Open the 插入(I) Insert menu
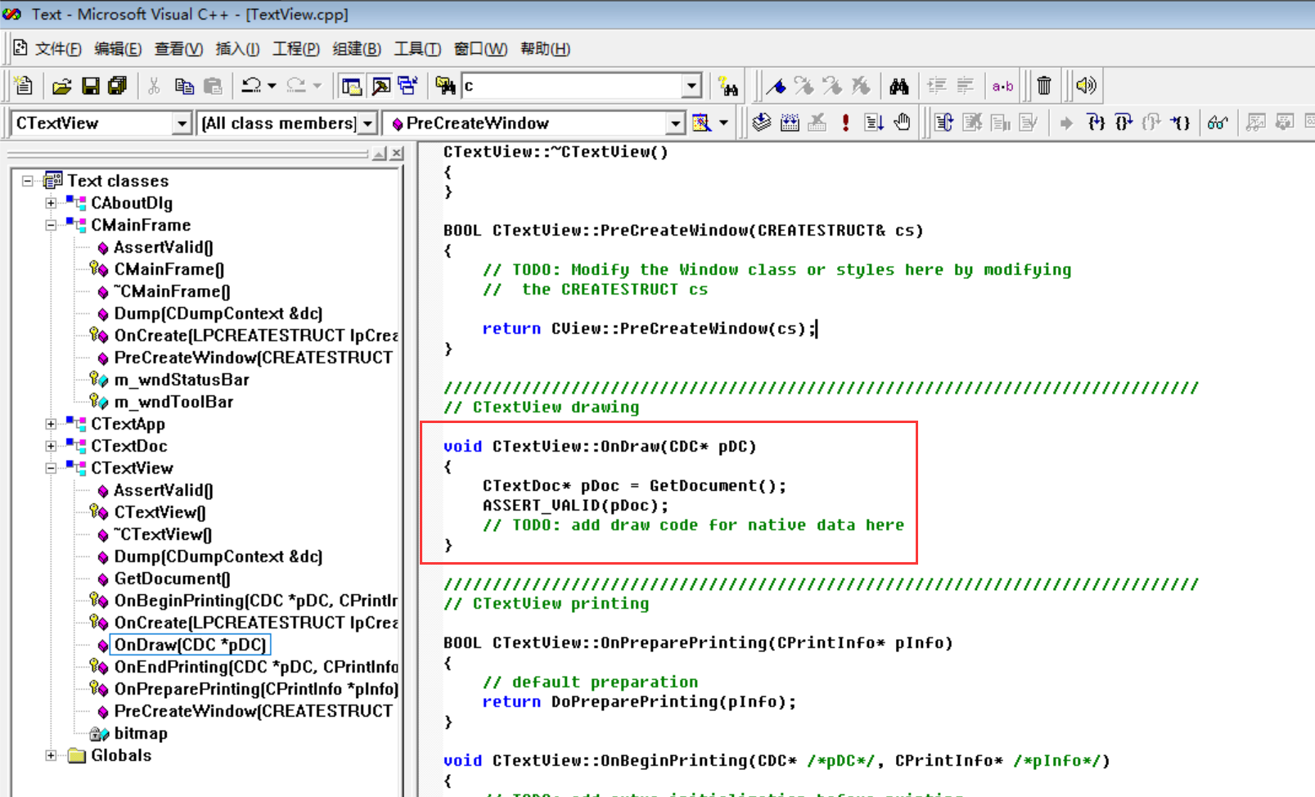The width and height of the screenshot is (1315, 797). [237, 49]
